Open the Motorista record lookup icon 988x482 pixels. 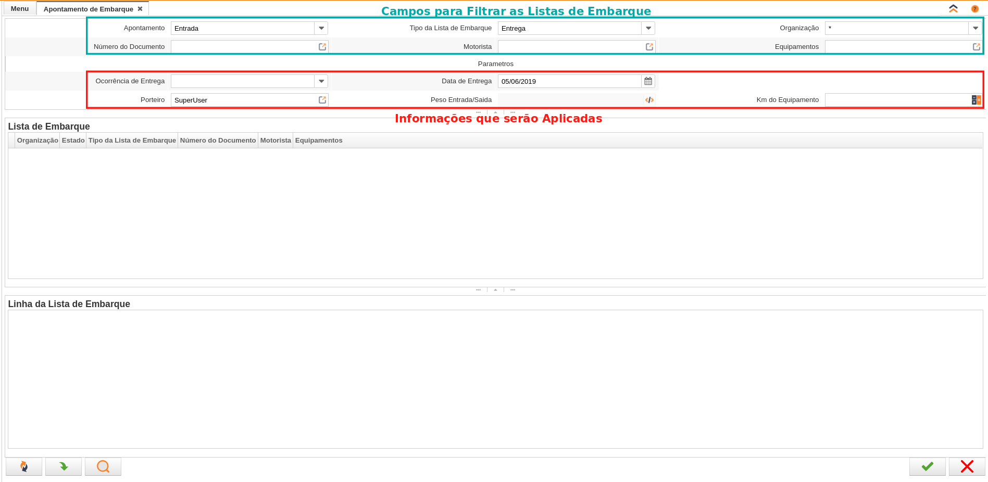648,46
